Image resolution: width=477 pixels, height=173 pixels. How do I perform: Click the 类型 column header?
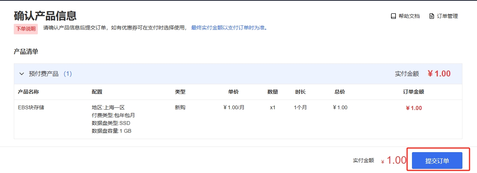(x=180, y=92)
